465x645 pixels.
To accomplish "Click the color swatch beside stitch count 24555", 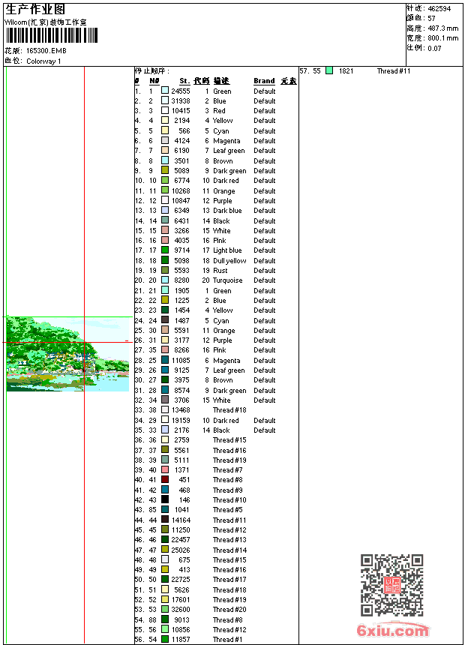I will tap(165, 90).
